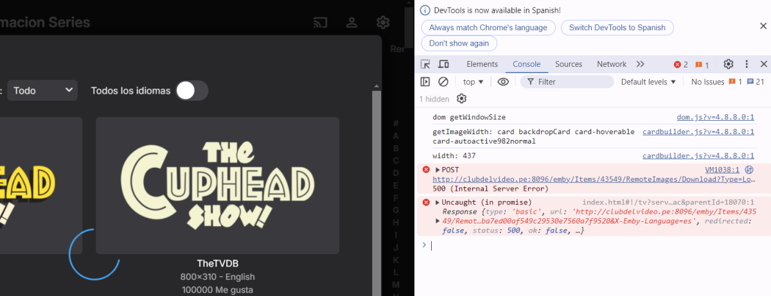This screenshot has height=296, width=771.
Task: Open console settings gear beside '1 hidden'
Action: (x=461, y=98)
